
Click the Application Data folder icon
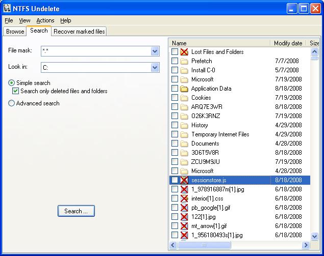pyautogui.click(x=184, y=89)
